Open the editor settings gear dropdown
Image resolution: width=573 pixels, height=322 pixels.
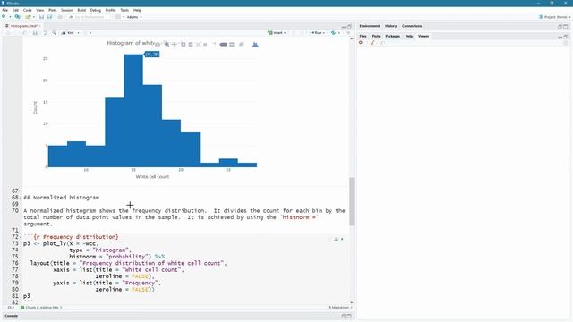tap(87, 33)
